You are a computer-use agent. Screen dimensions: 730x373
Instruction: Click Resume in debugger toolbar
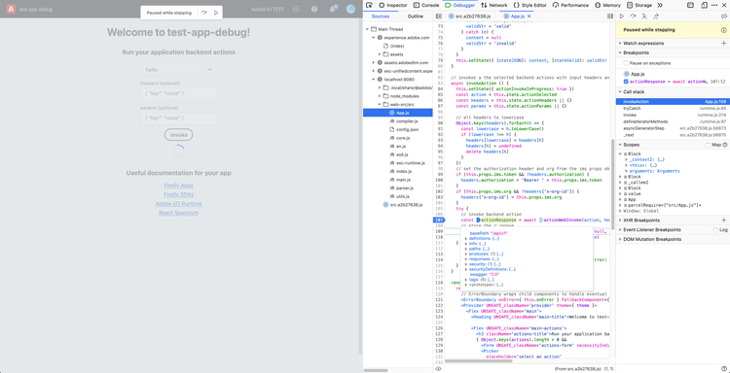click(622, 17)
